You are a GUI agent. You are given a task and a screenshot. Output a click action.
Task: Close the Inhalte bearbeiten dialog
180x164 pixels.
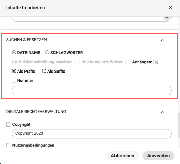click(x=170, y=8)
